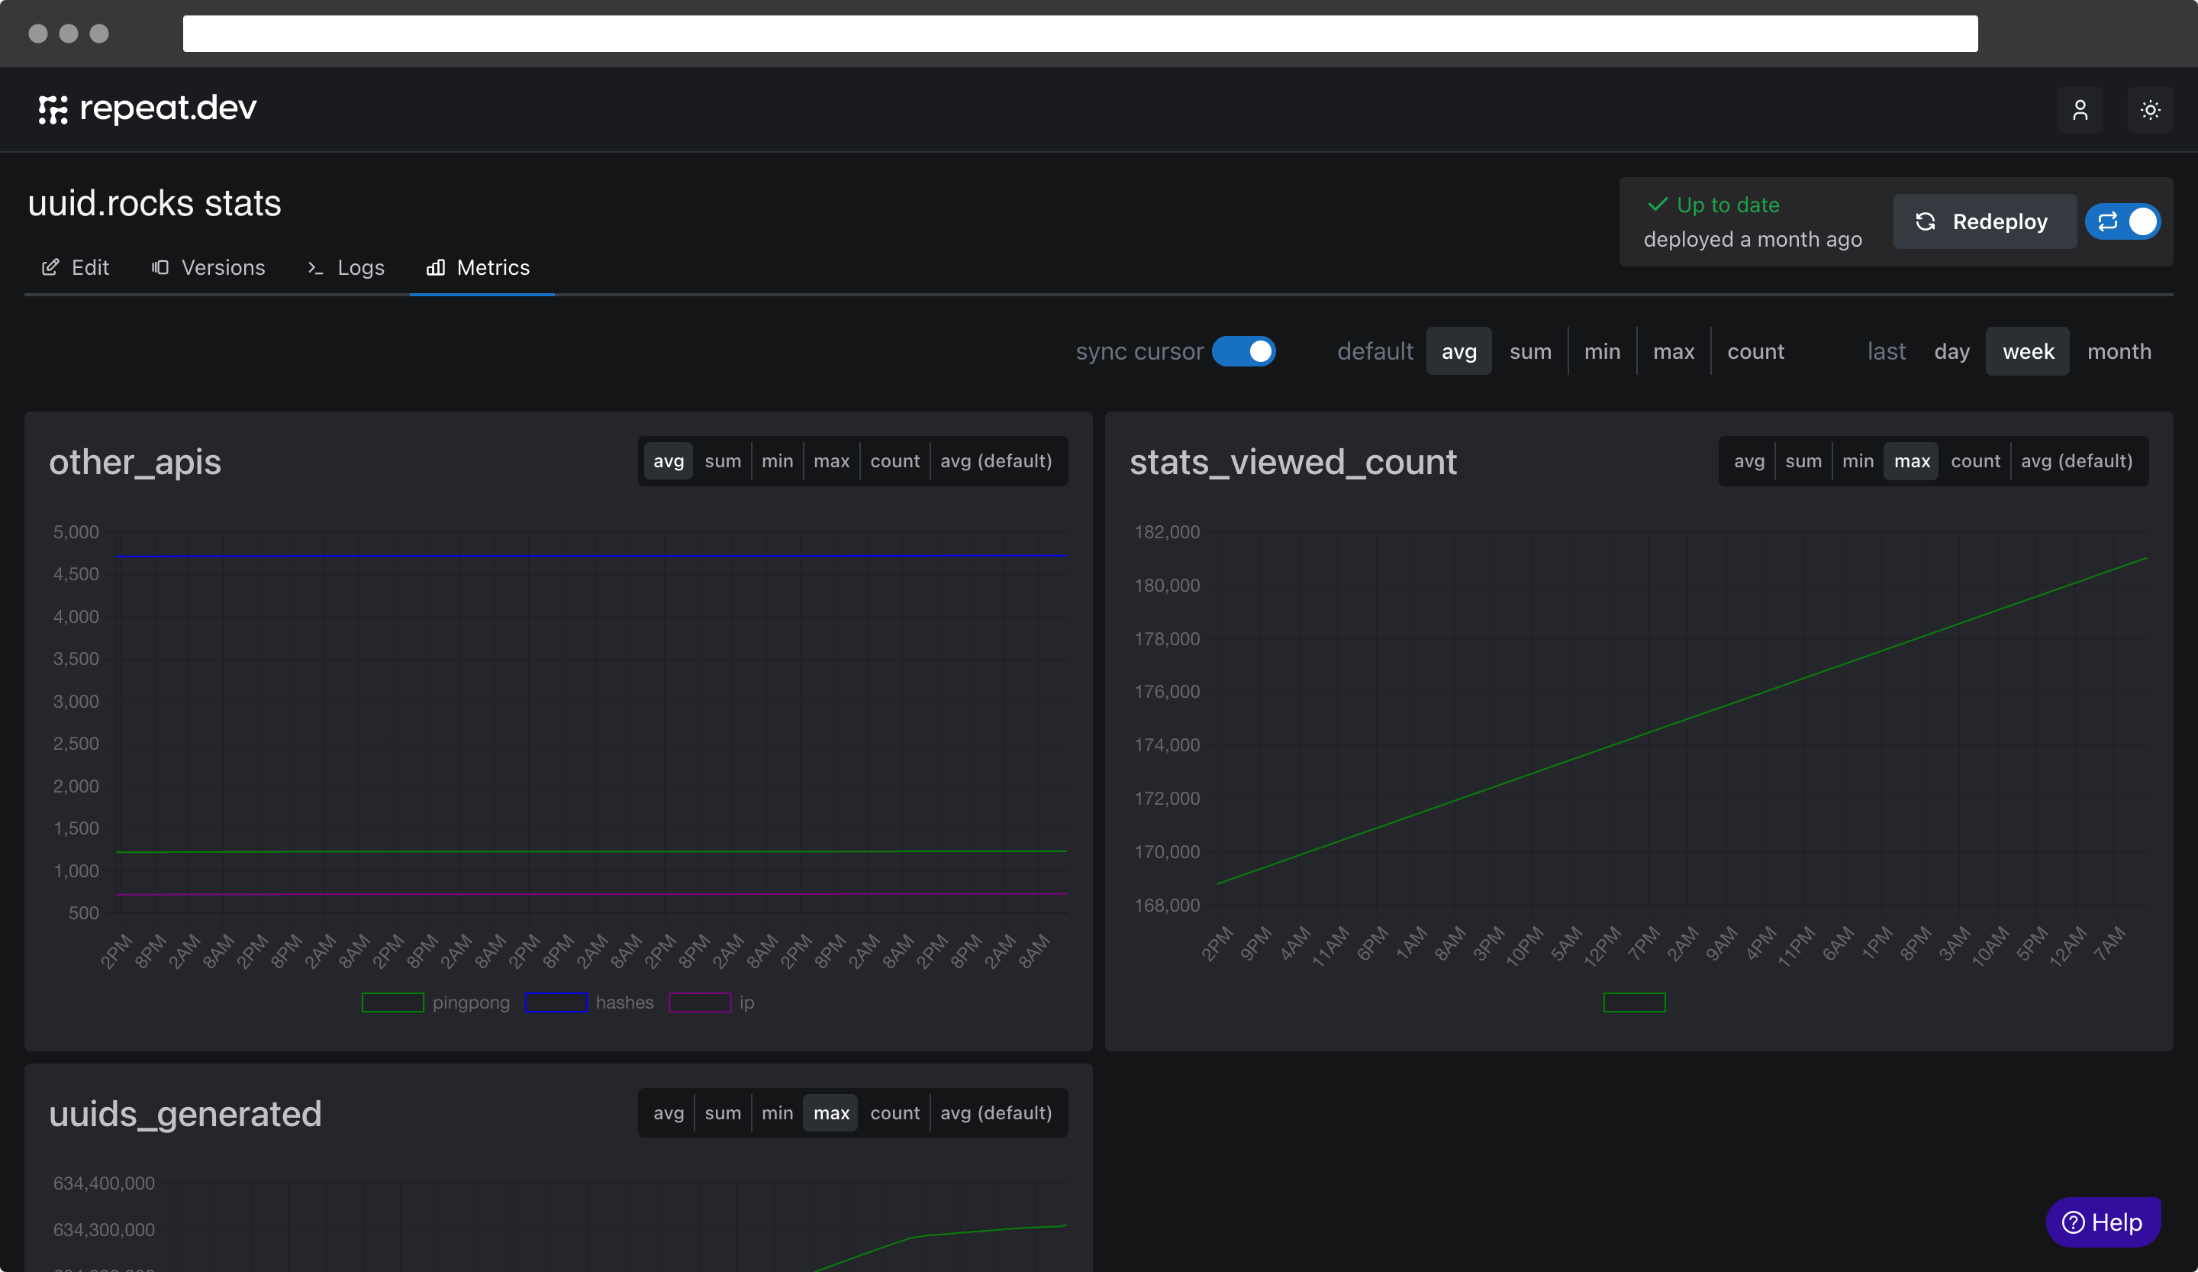Screen dimensions: 2198x1272
Task: Click the repeat.dev logo icon
Action: tap(53, 109)
